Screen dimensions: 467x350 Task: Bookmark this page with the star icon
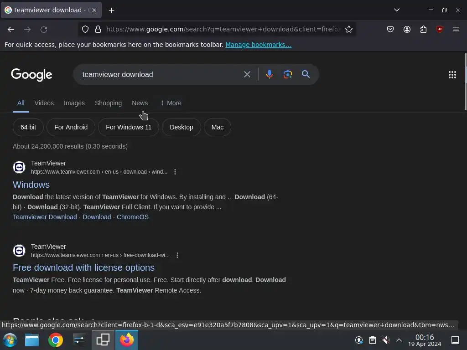click(x=349, y=29)
